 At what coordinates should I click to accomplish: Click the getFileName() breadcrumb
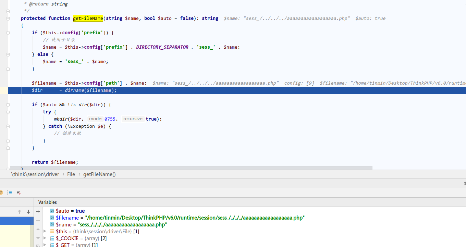coord(99,174)
